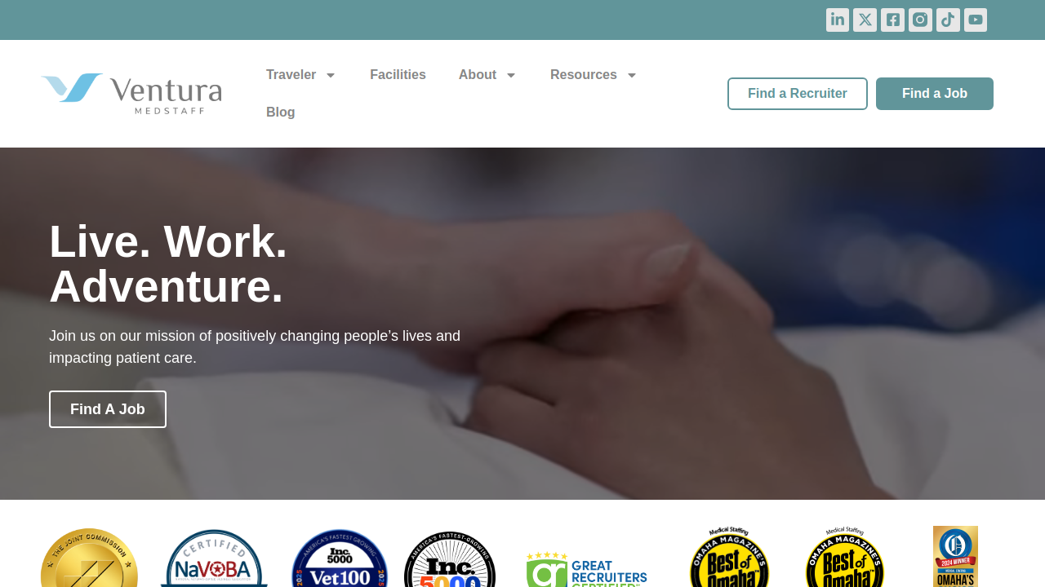This screenshot has width=1045, height=587.
Task: Click the NaVOBA certified badge
Action: [x=214, y=558]
